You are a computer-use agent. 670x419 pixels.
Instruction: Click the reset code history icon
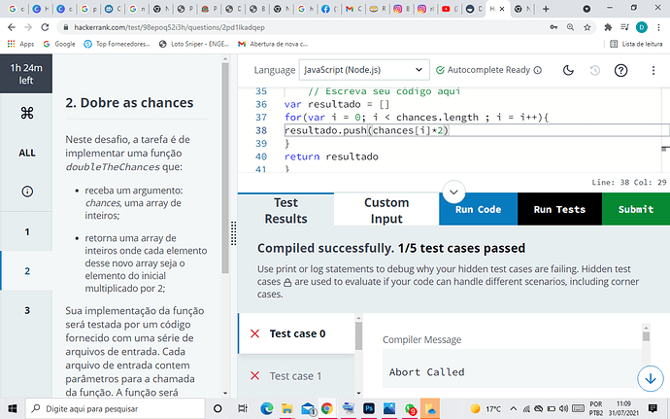(595, 70)
